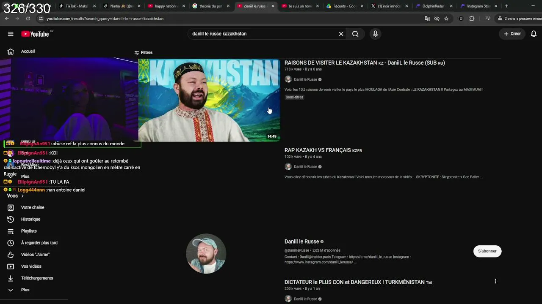Open the Daniil le Russe channel name
The height and width of the screenshot is (304, 542).
[x=301, y=242]
